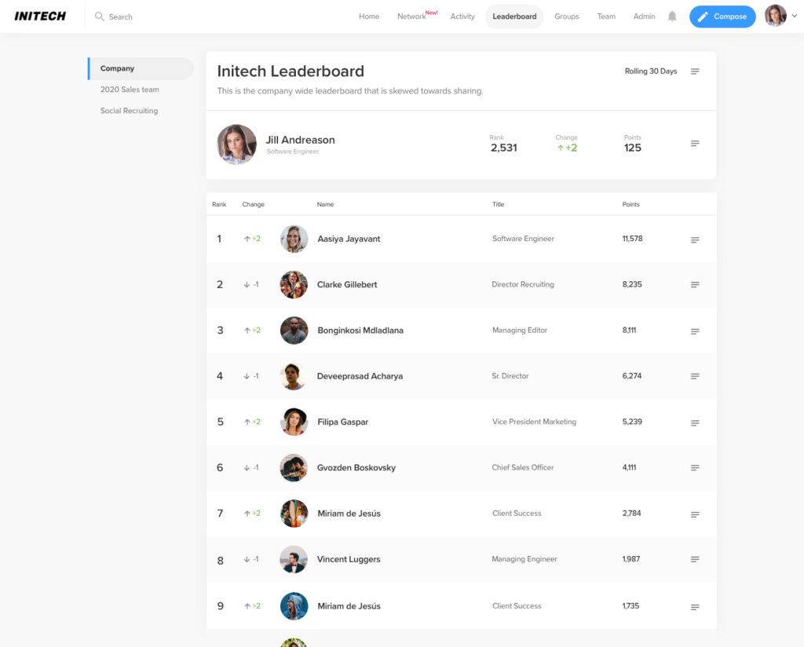Open leaderboard header menu icon
This screenshot has height=647, width=804.
pos(695,71)
